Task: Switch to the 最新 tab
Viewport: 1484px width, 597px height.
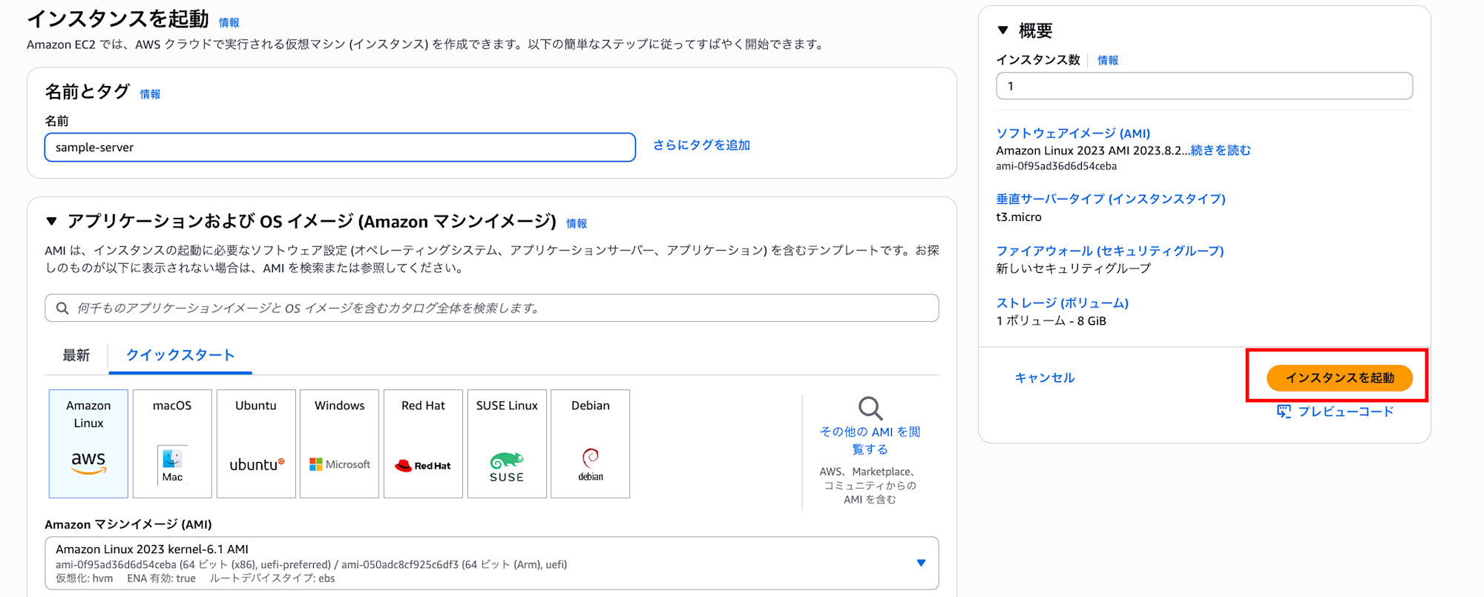Action: coord(76,355)
